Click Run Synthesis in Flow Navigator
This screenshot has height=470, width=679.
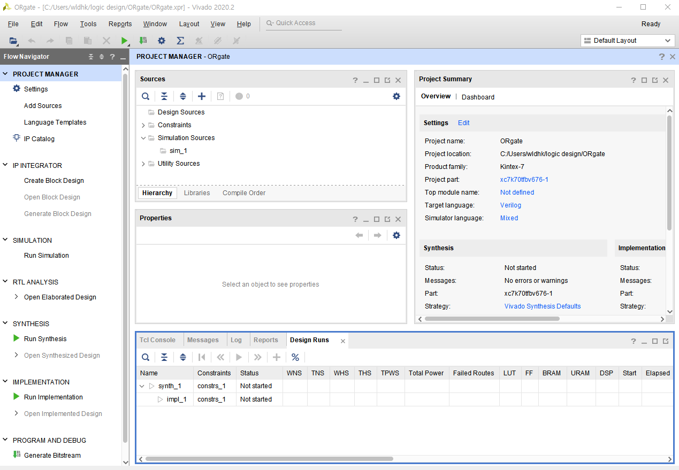[x=45, y=339]
